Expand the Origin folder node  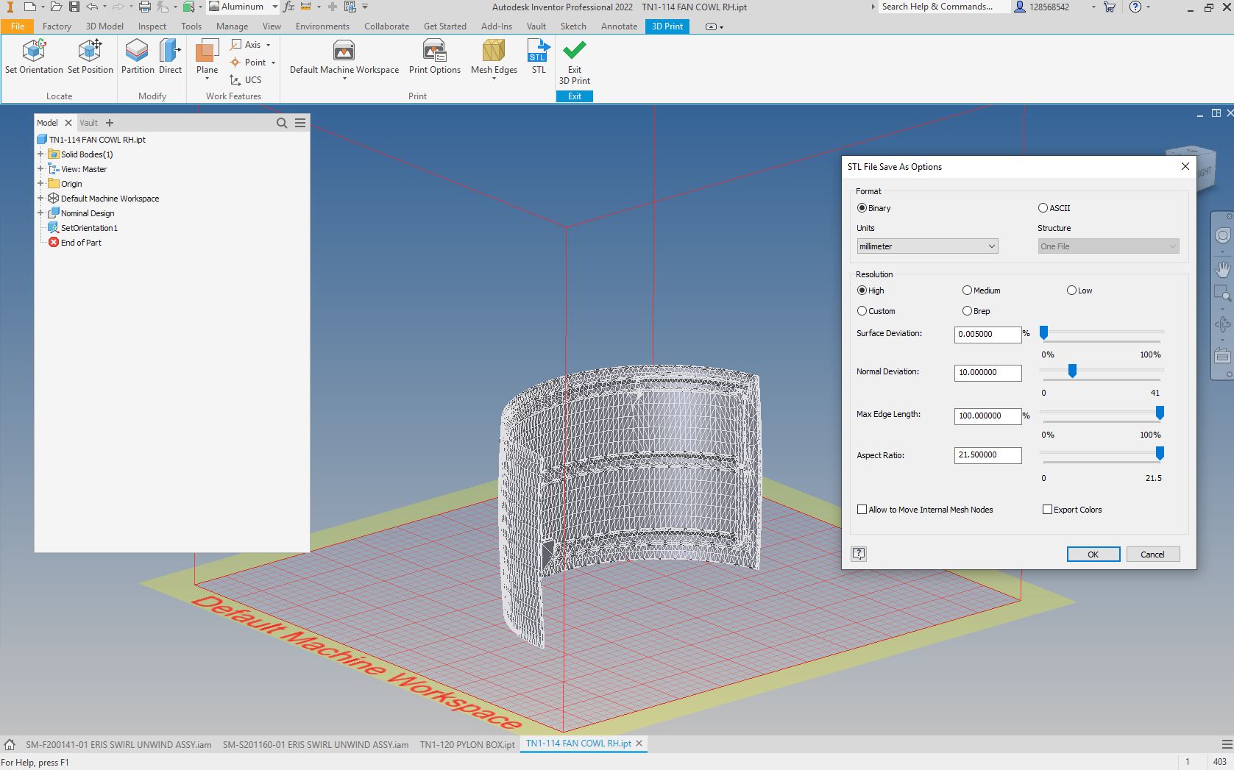click(40, 184)
